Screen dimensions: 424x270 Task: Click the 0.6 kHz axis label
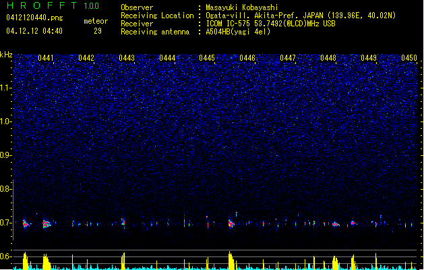pos(6,256)
